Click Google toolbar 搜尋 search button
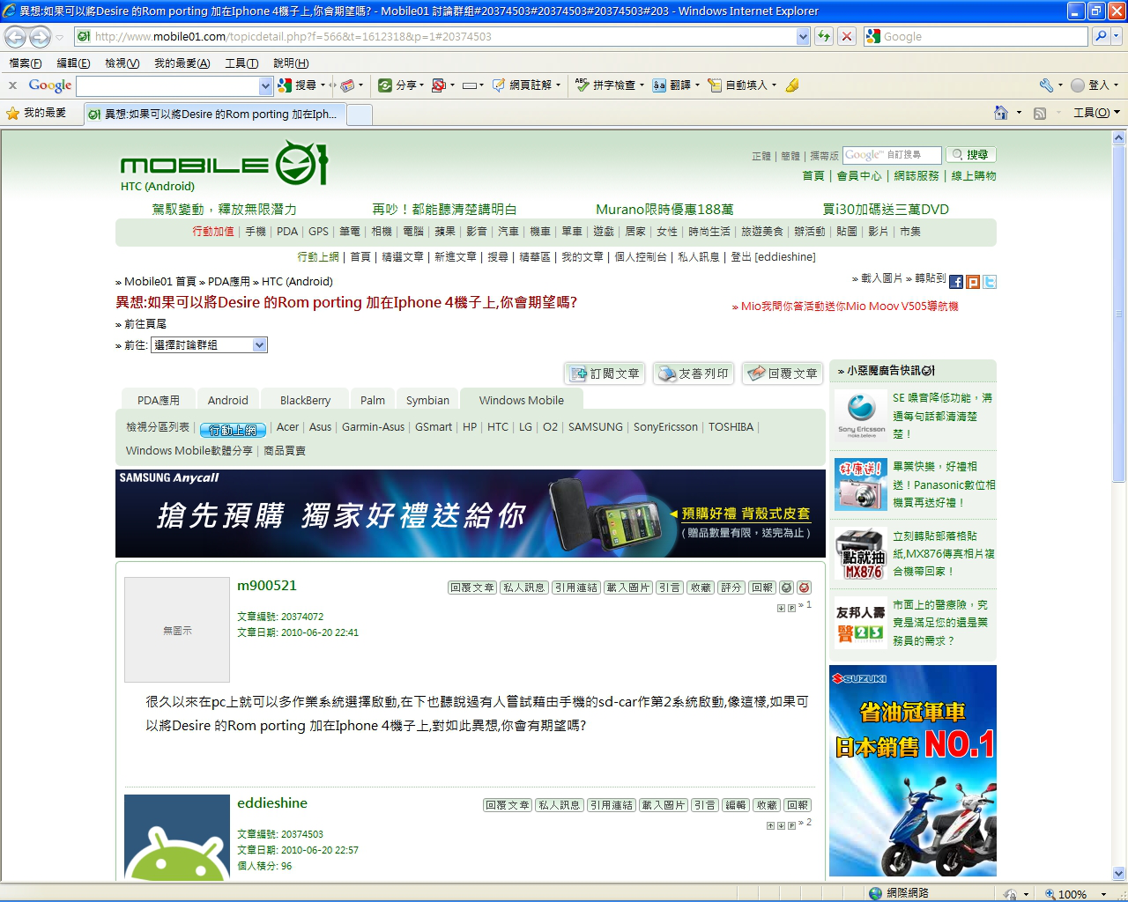 [297, 85]
